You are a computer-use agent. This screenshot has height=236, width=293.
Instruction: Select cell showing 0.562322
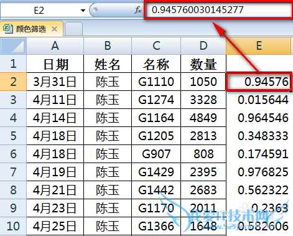259,190
